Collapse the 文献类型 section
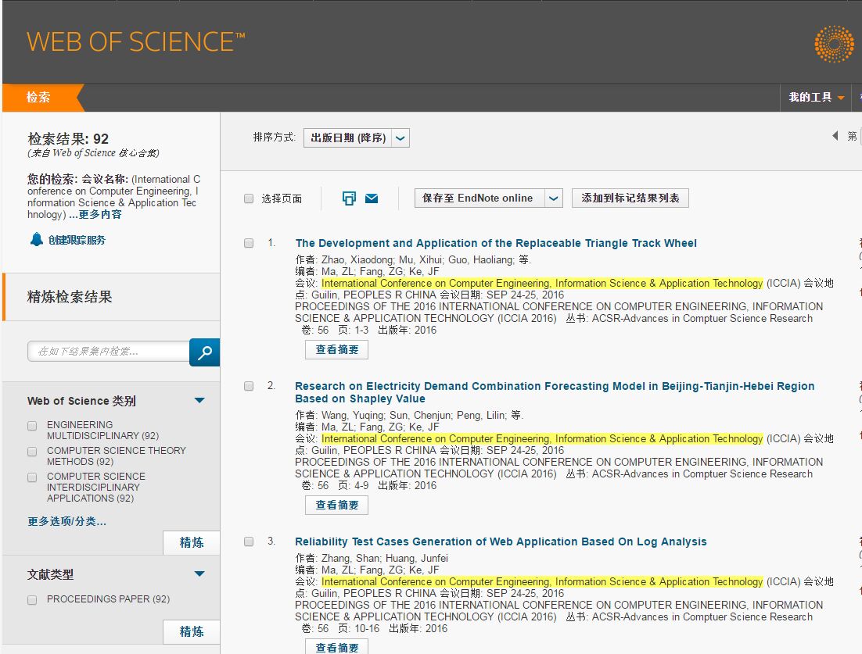The height and width of the screenshot is (654, 862). click(199, 574)
